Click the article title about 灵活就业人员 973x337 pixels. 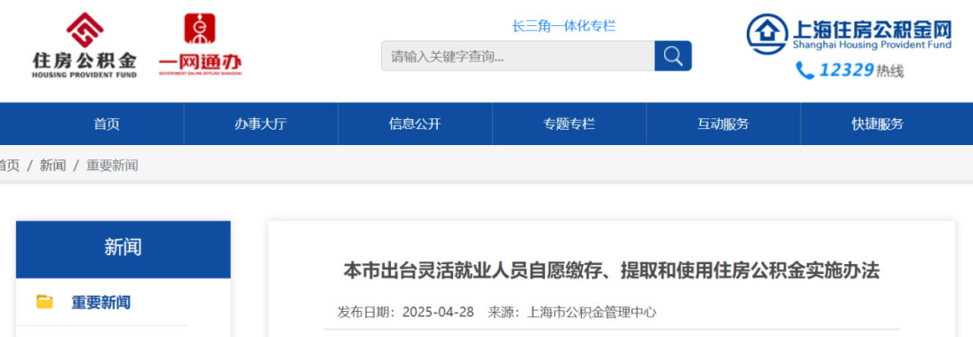tap(612, 271)
